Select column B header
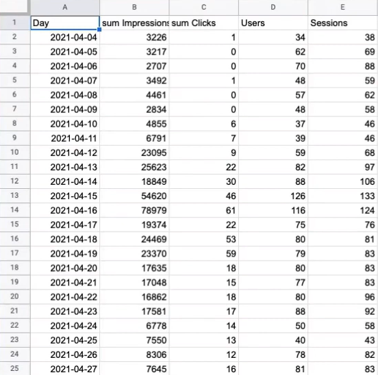 coord(134,8)
